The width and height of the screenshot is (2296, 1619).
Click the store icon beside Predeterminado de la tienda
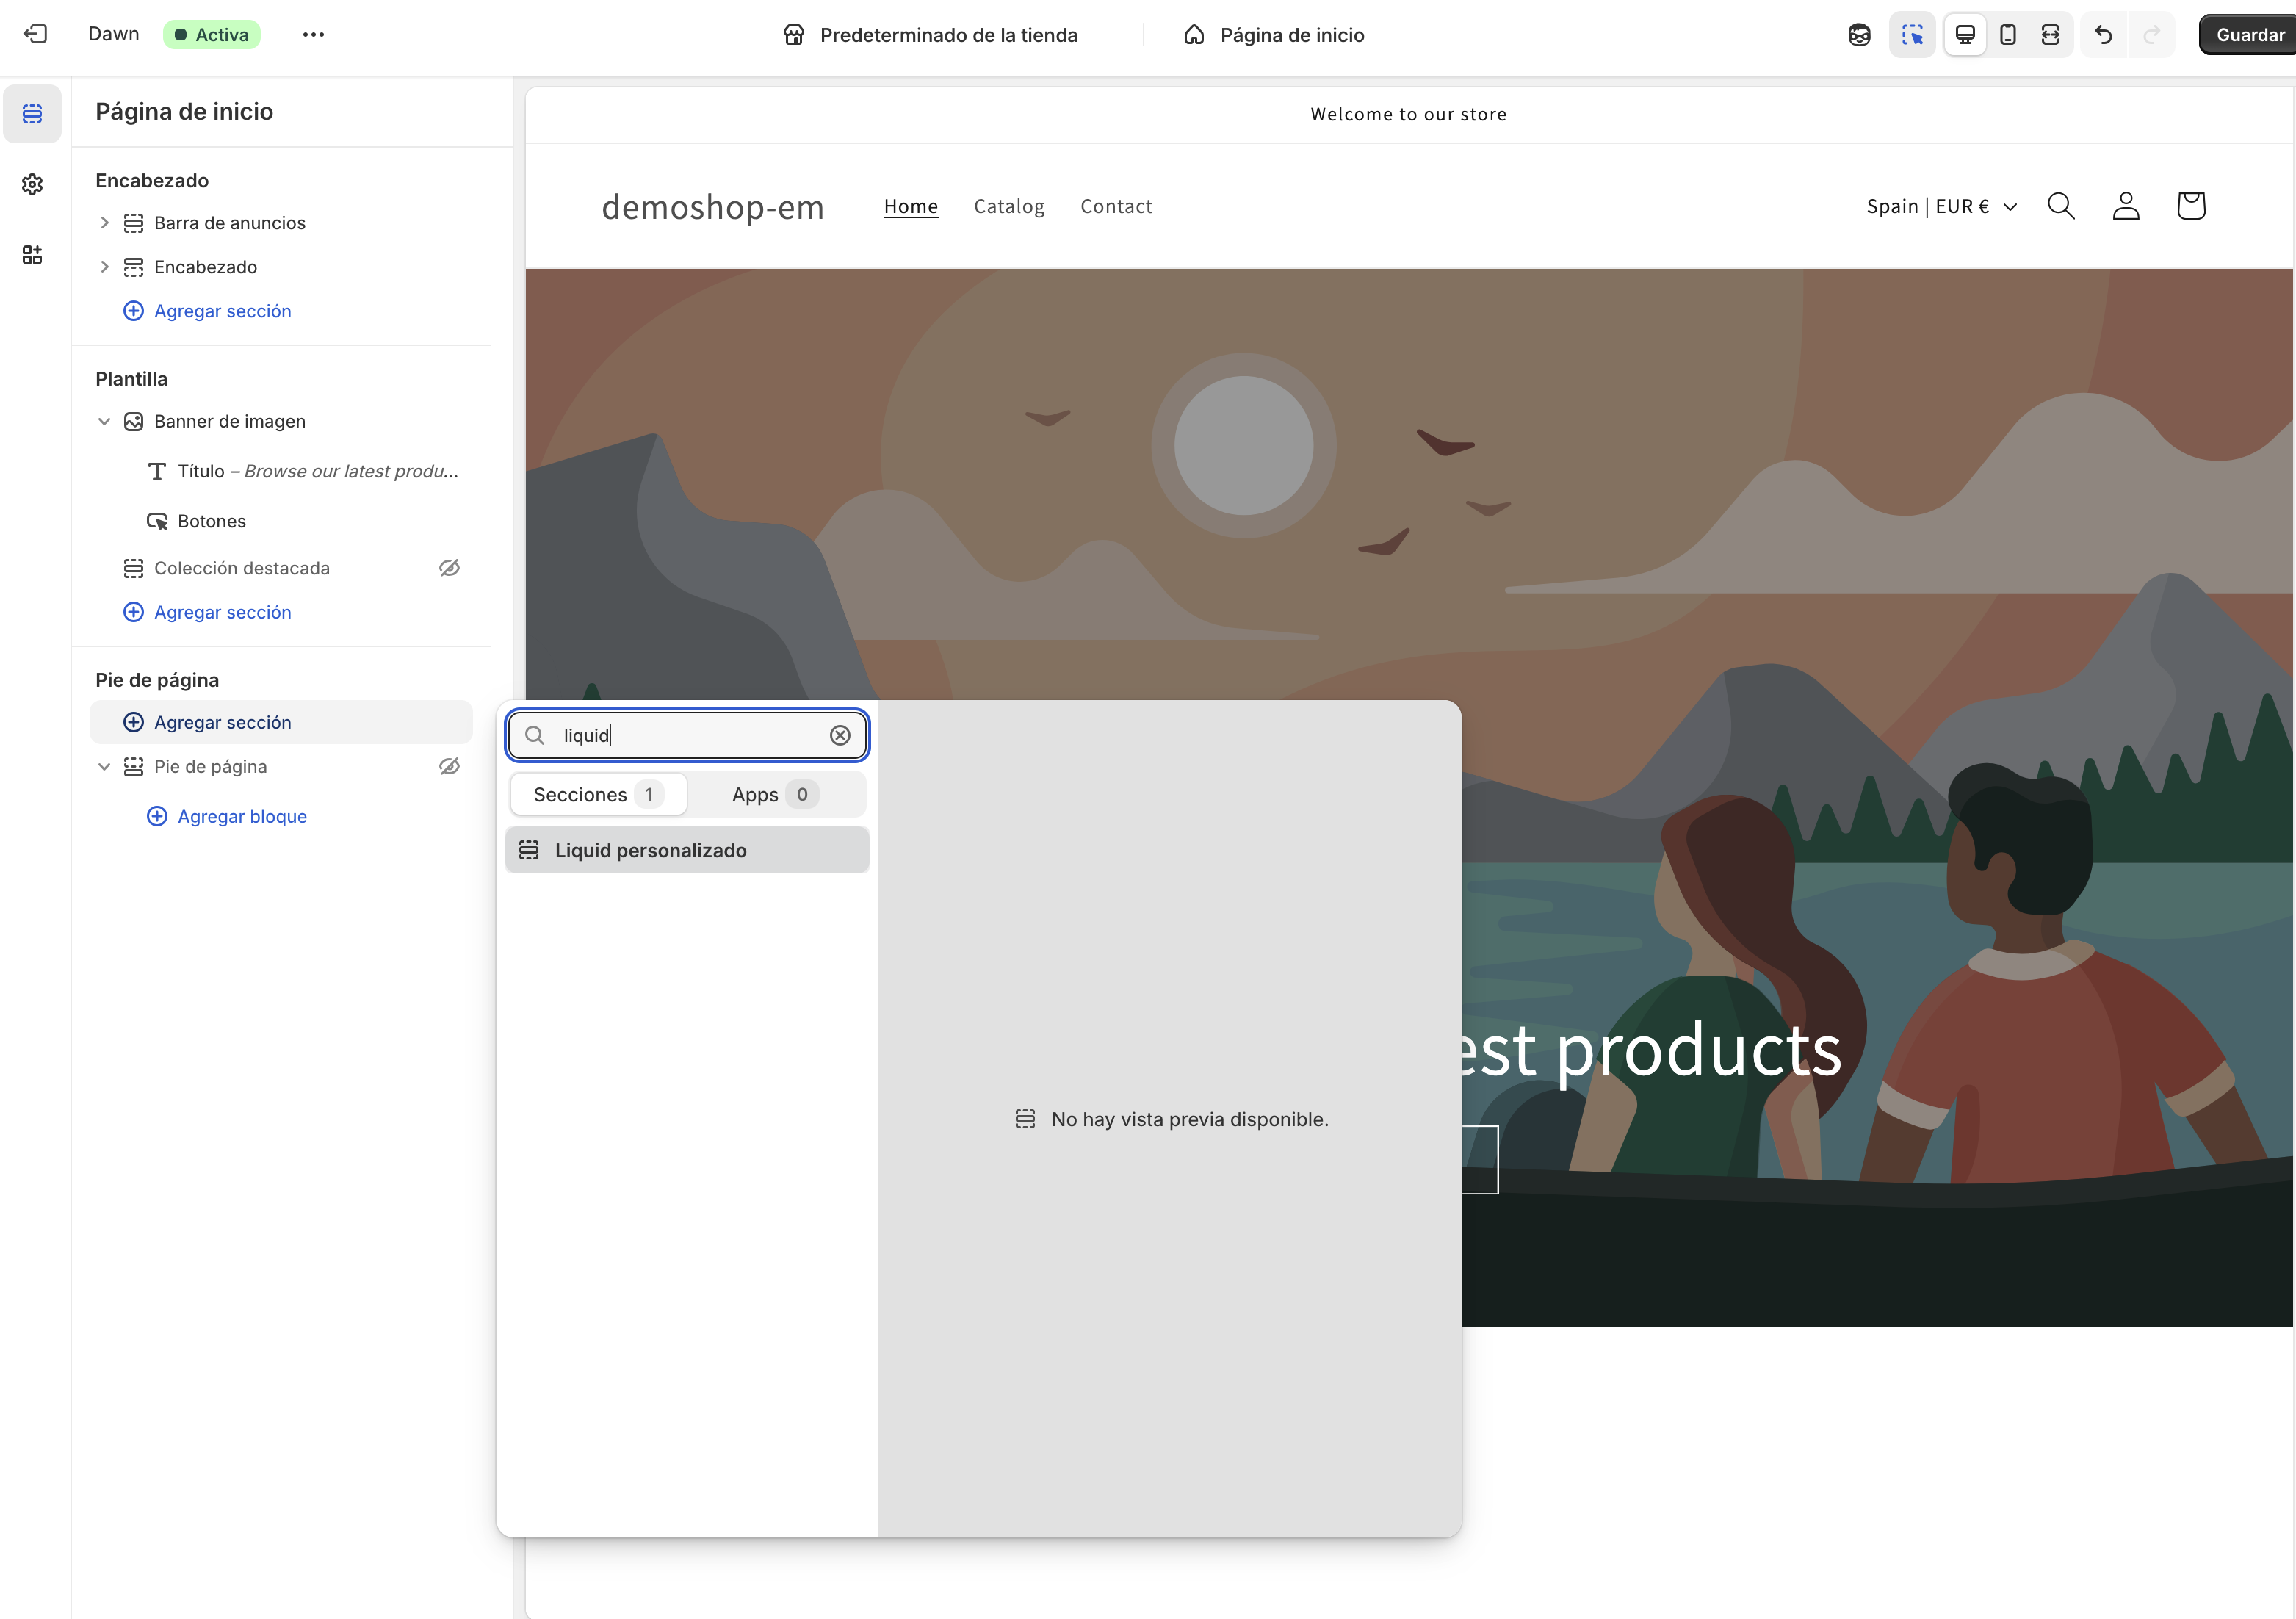tap(794, 35)
